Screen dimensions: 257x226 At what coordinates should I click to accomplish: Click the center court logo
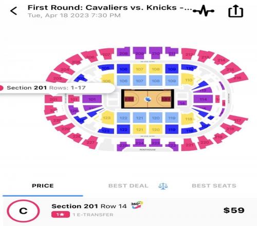point(148,99)
